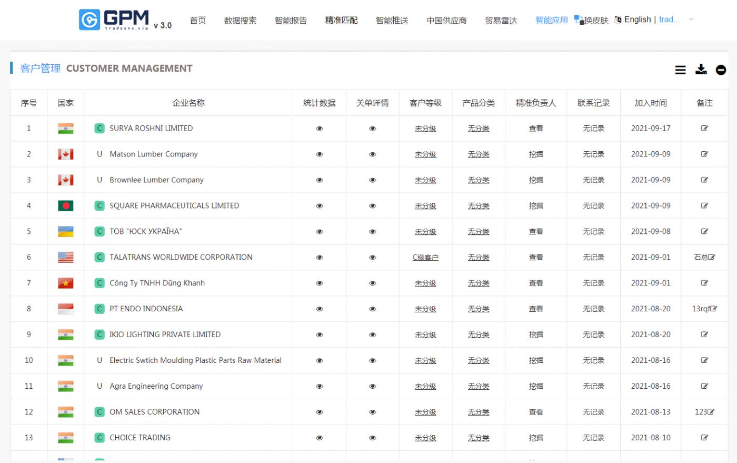
Task: Click the US flag color swatch for TALATRANS
Action: pos(65,257)
